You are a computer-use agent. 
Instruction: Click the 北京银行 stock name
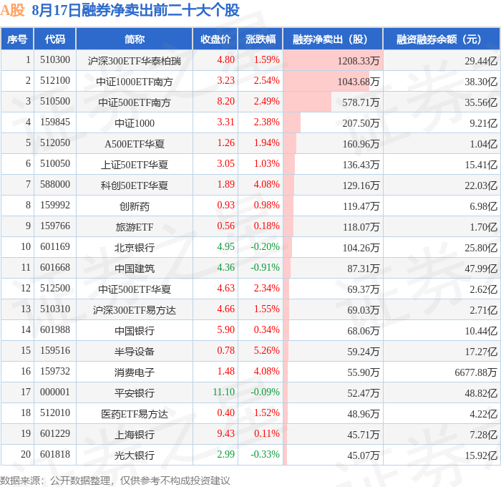[x=135, y=247]
